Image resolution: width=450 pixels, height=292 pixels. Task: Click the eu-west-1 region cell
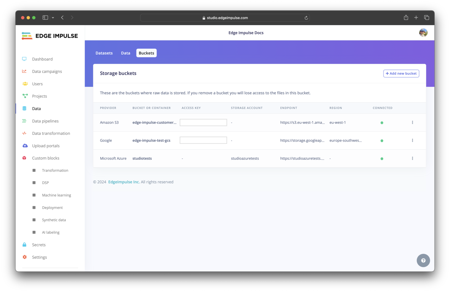[x=337, y=122]
